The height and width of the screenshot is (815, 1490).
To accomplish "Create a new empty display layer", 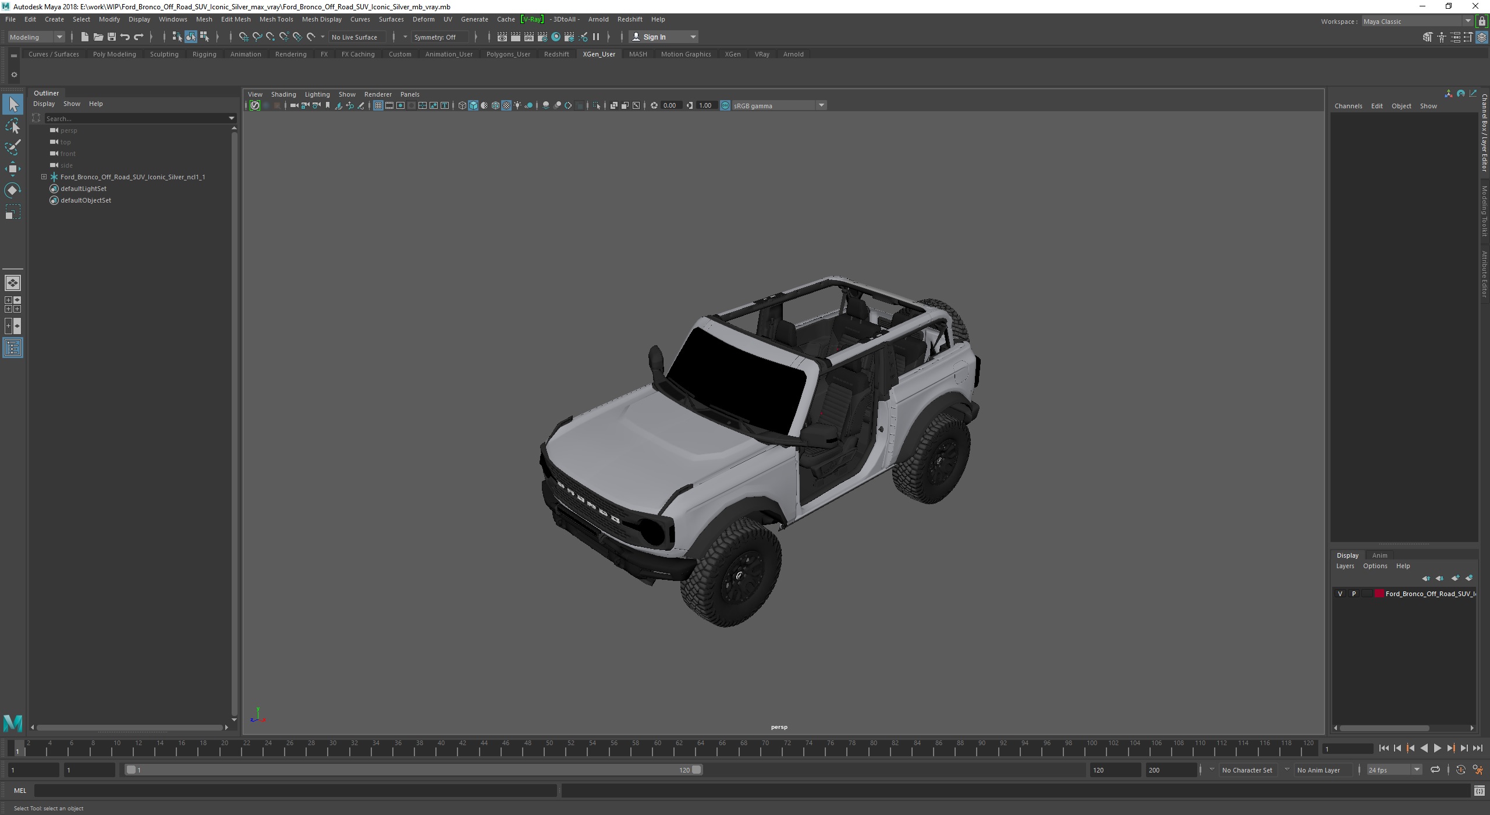I will tap(1455, 578).
